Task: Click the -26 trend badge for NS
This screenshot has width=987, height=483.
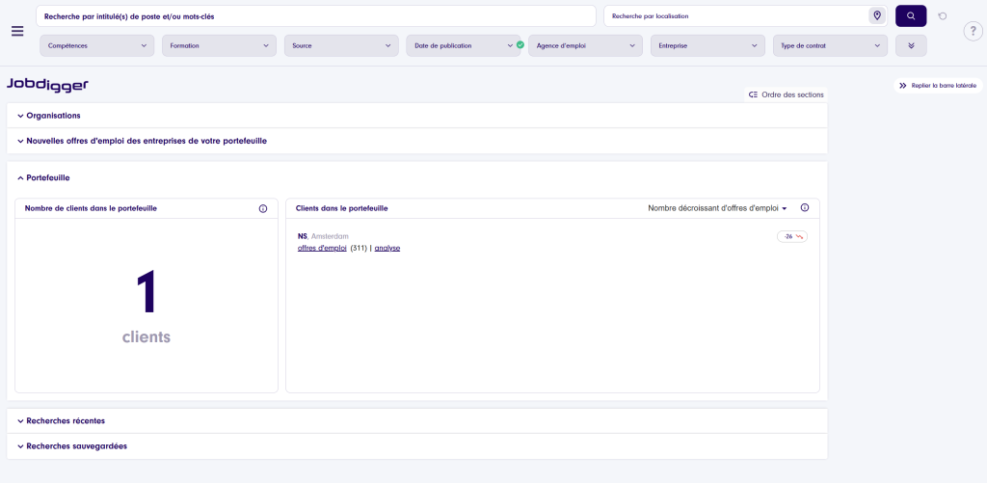Action: [792, 236]
